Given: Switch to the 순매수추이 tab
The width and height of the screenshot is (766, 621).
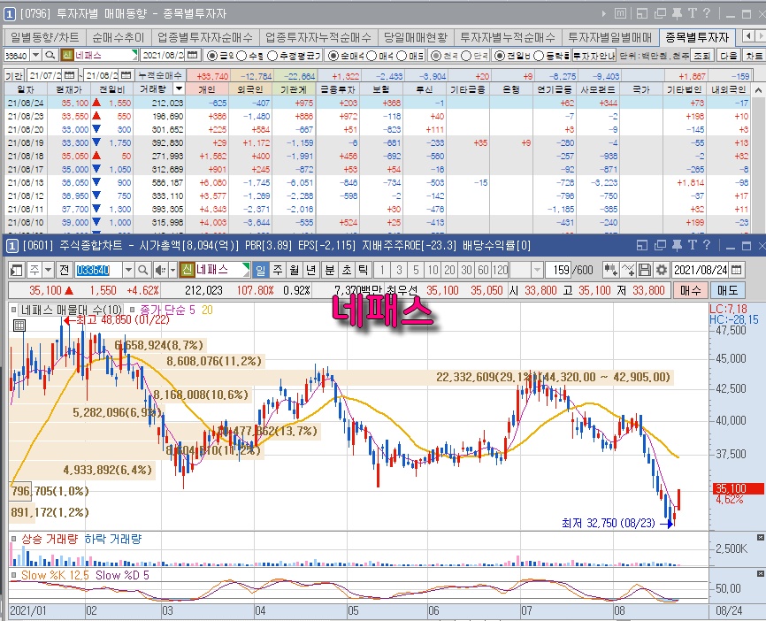Looking at the screenshot, I should pos(119,37).
